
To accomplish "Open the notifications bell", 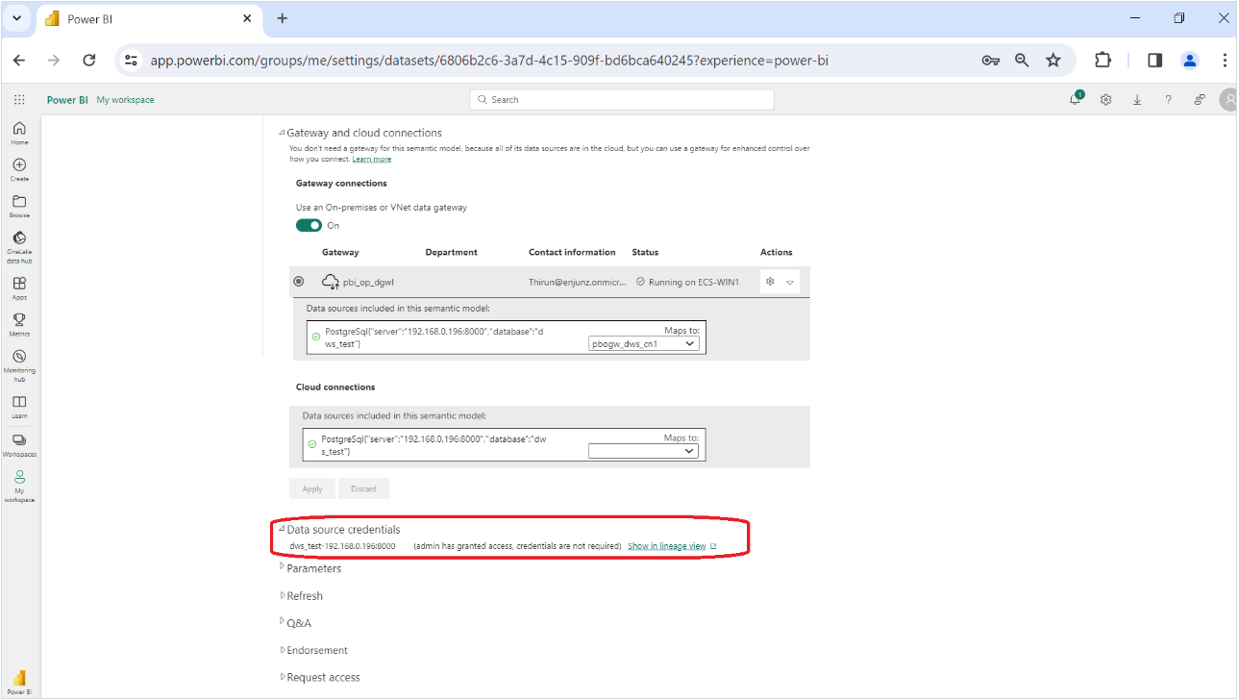I will pos(1076,99).
